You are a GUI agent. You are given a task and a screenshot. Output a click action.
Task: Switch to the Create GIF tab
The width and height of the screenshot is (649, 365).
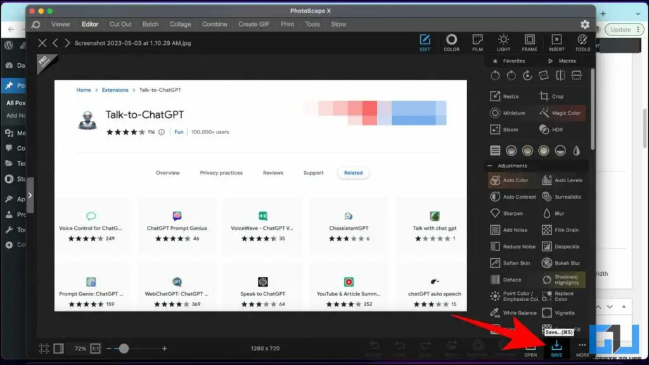coord(254,25)
